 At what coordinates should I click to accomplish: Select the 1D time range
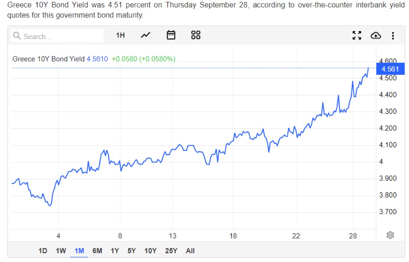(x=43, y=251)
